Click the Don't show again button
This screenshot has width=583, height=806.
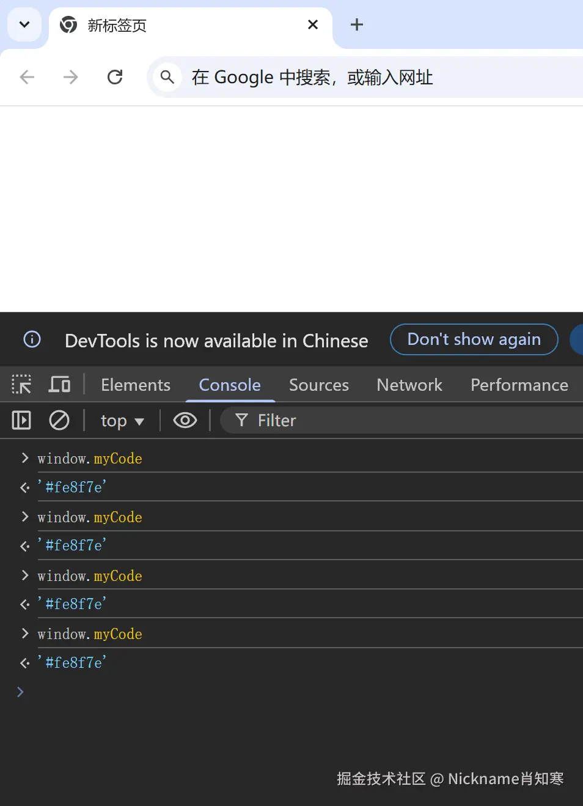[x=474, y=339]
